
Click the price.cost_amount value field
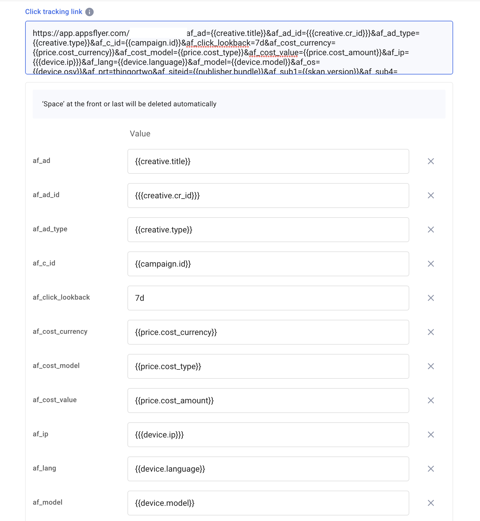268,400
